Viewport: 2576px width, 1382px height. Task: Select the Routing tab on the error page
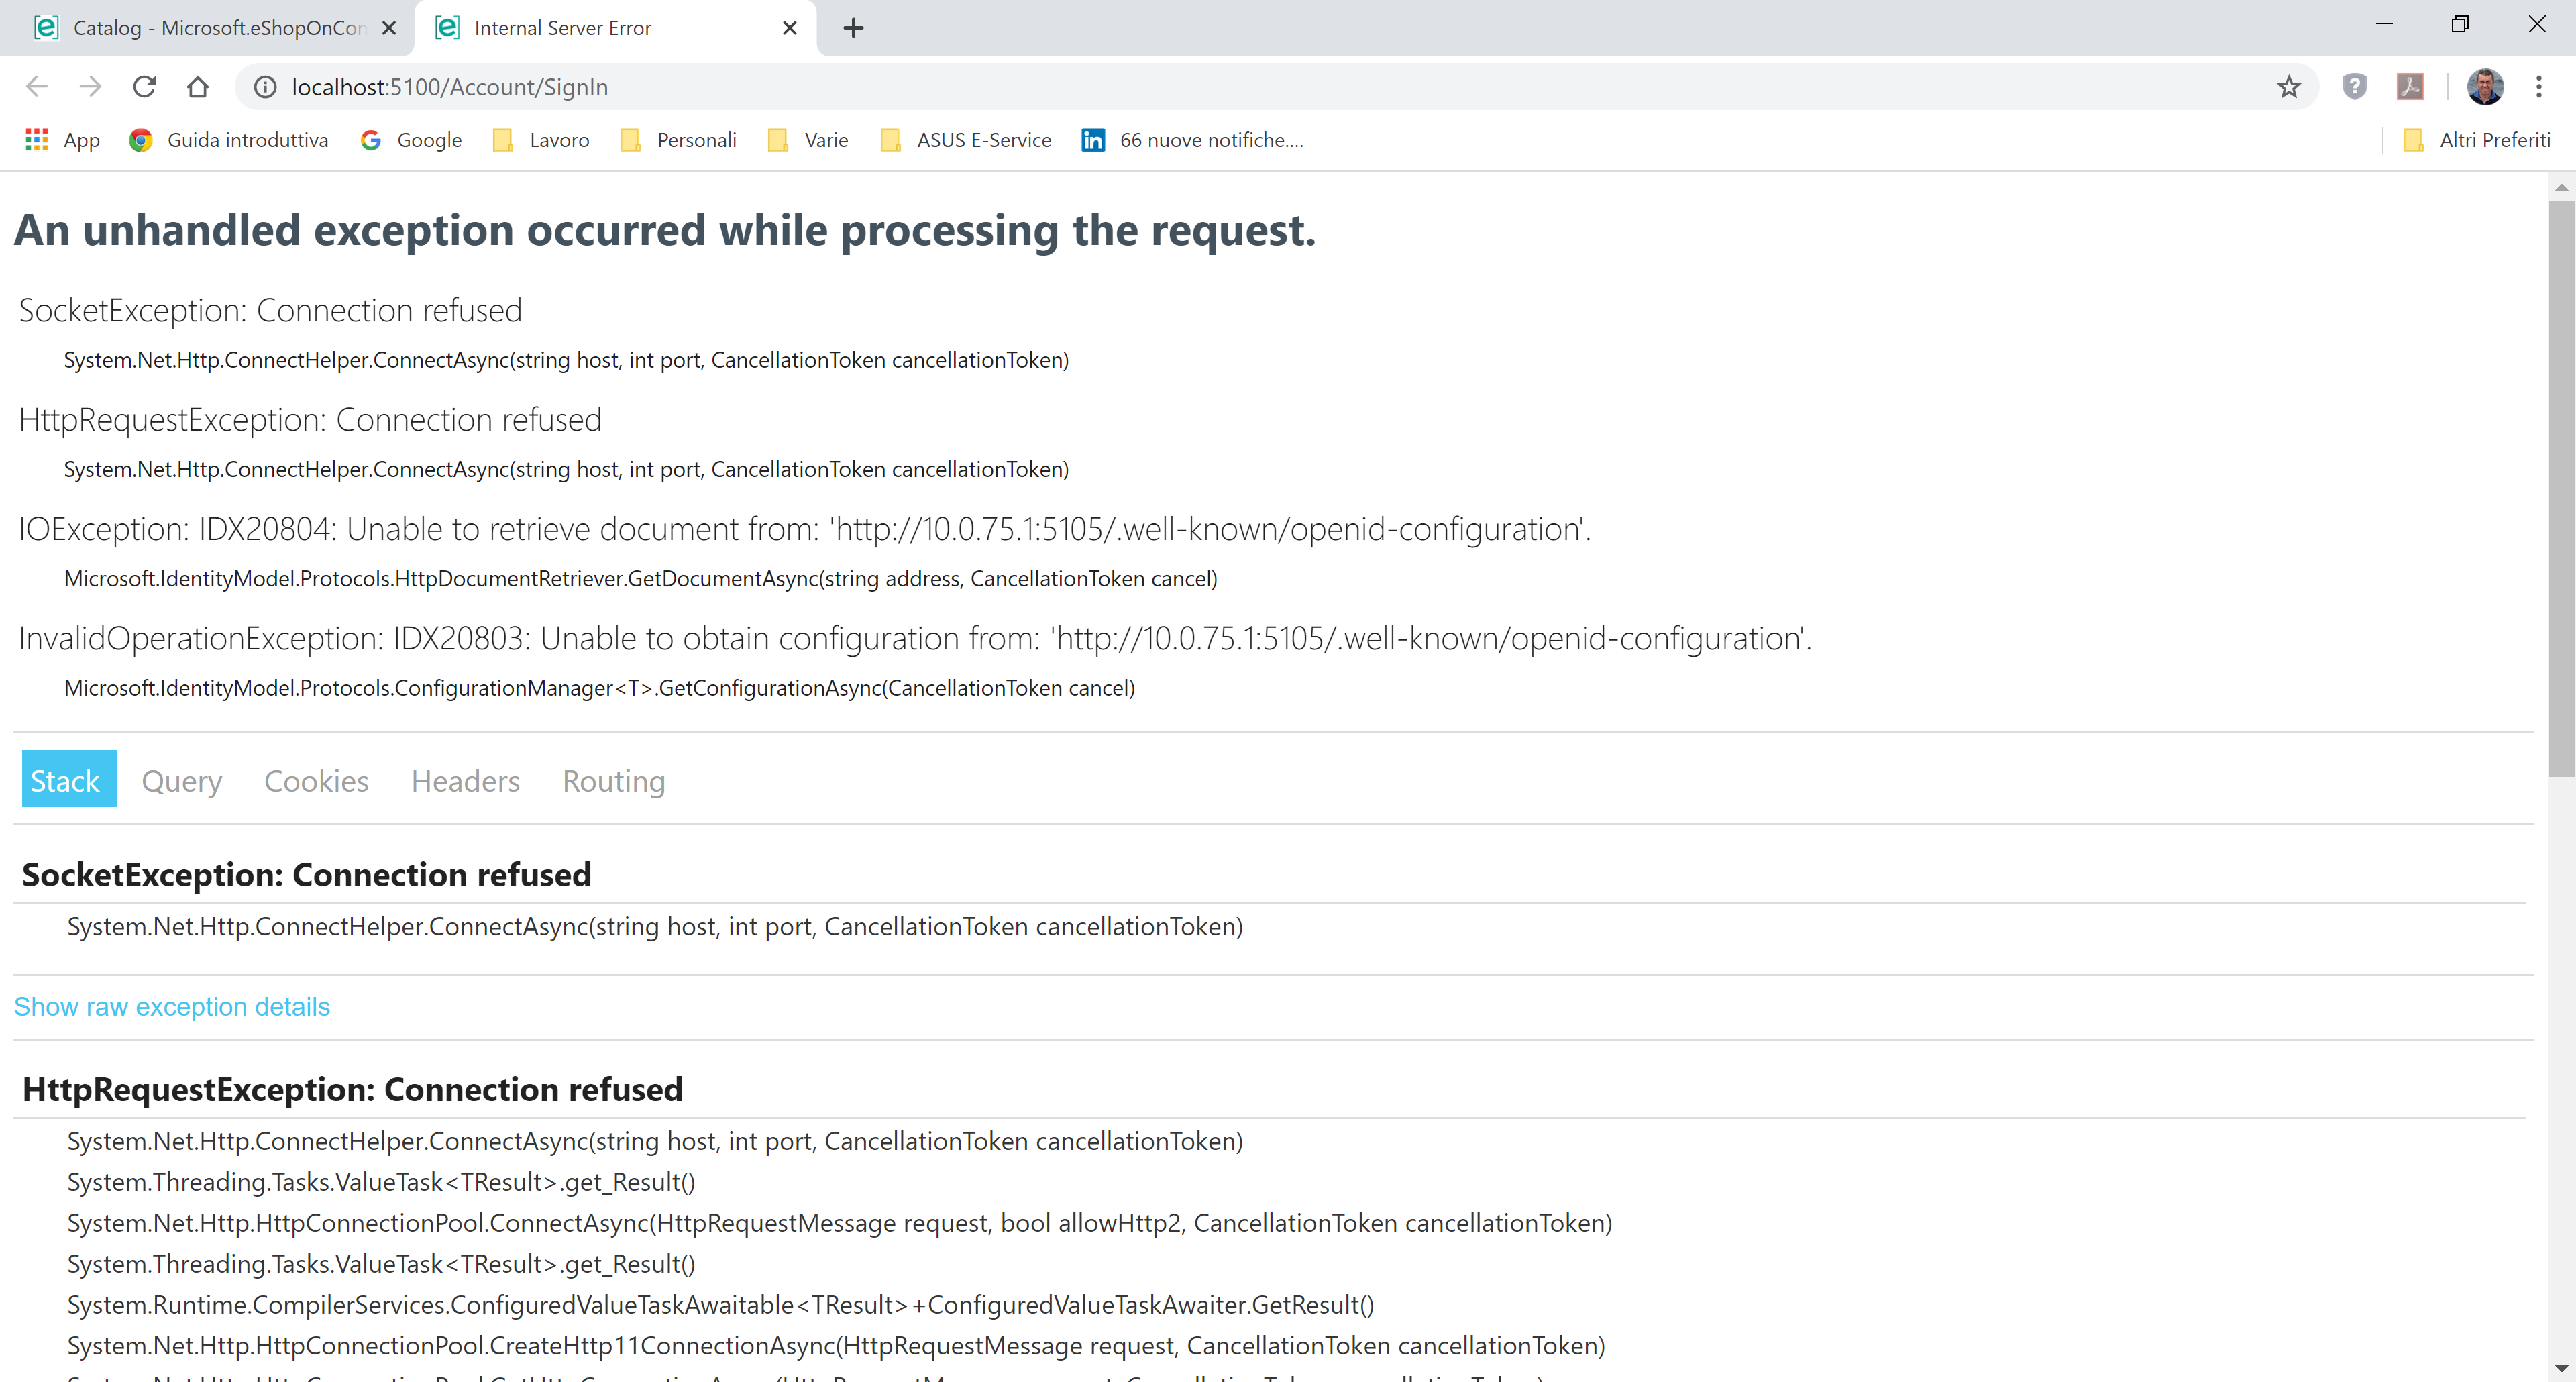click(613, 781)
